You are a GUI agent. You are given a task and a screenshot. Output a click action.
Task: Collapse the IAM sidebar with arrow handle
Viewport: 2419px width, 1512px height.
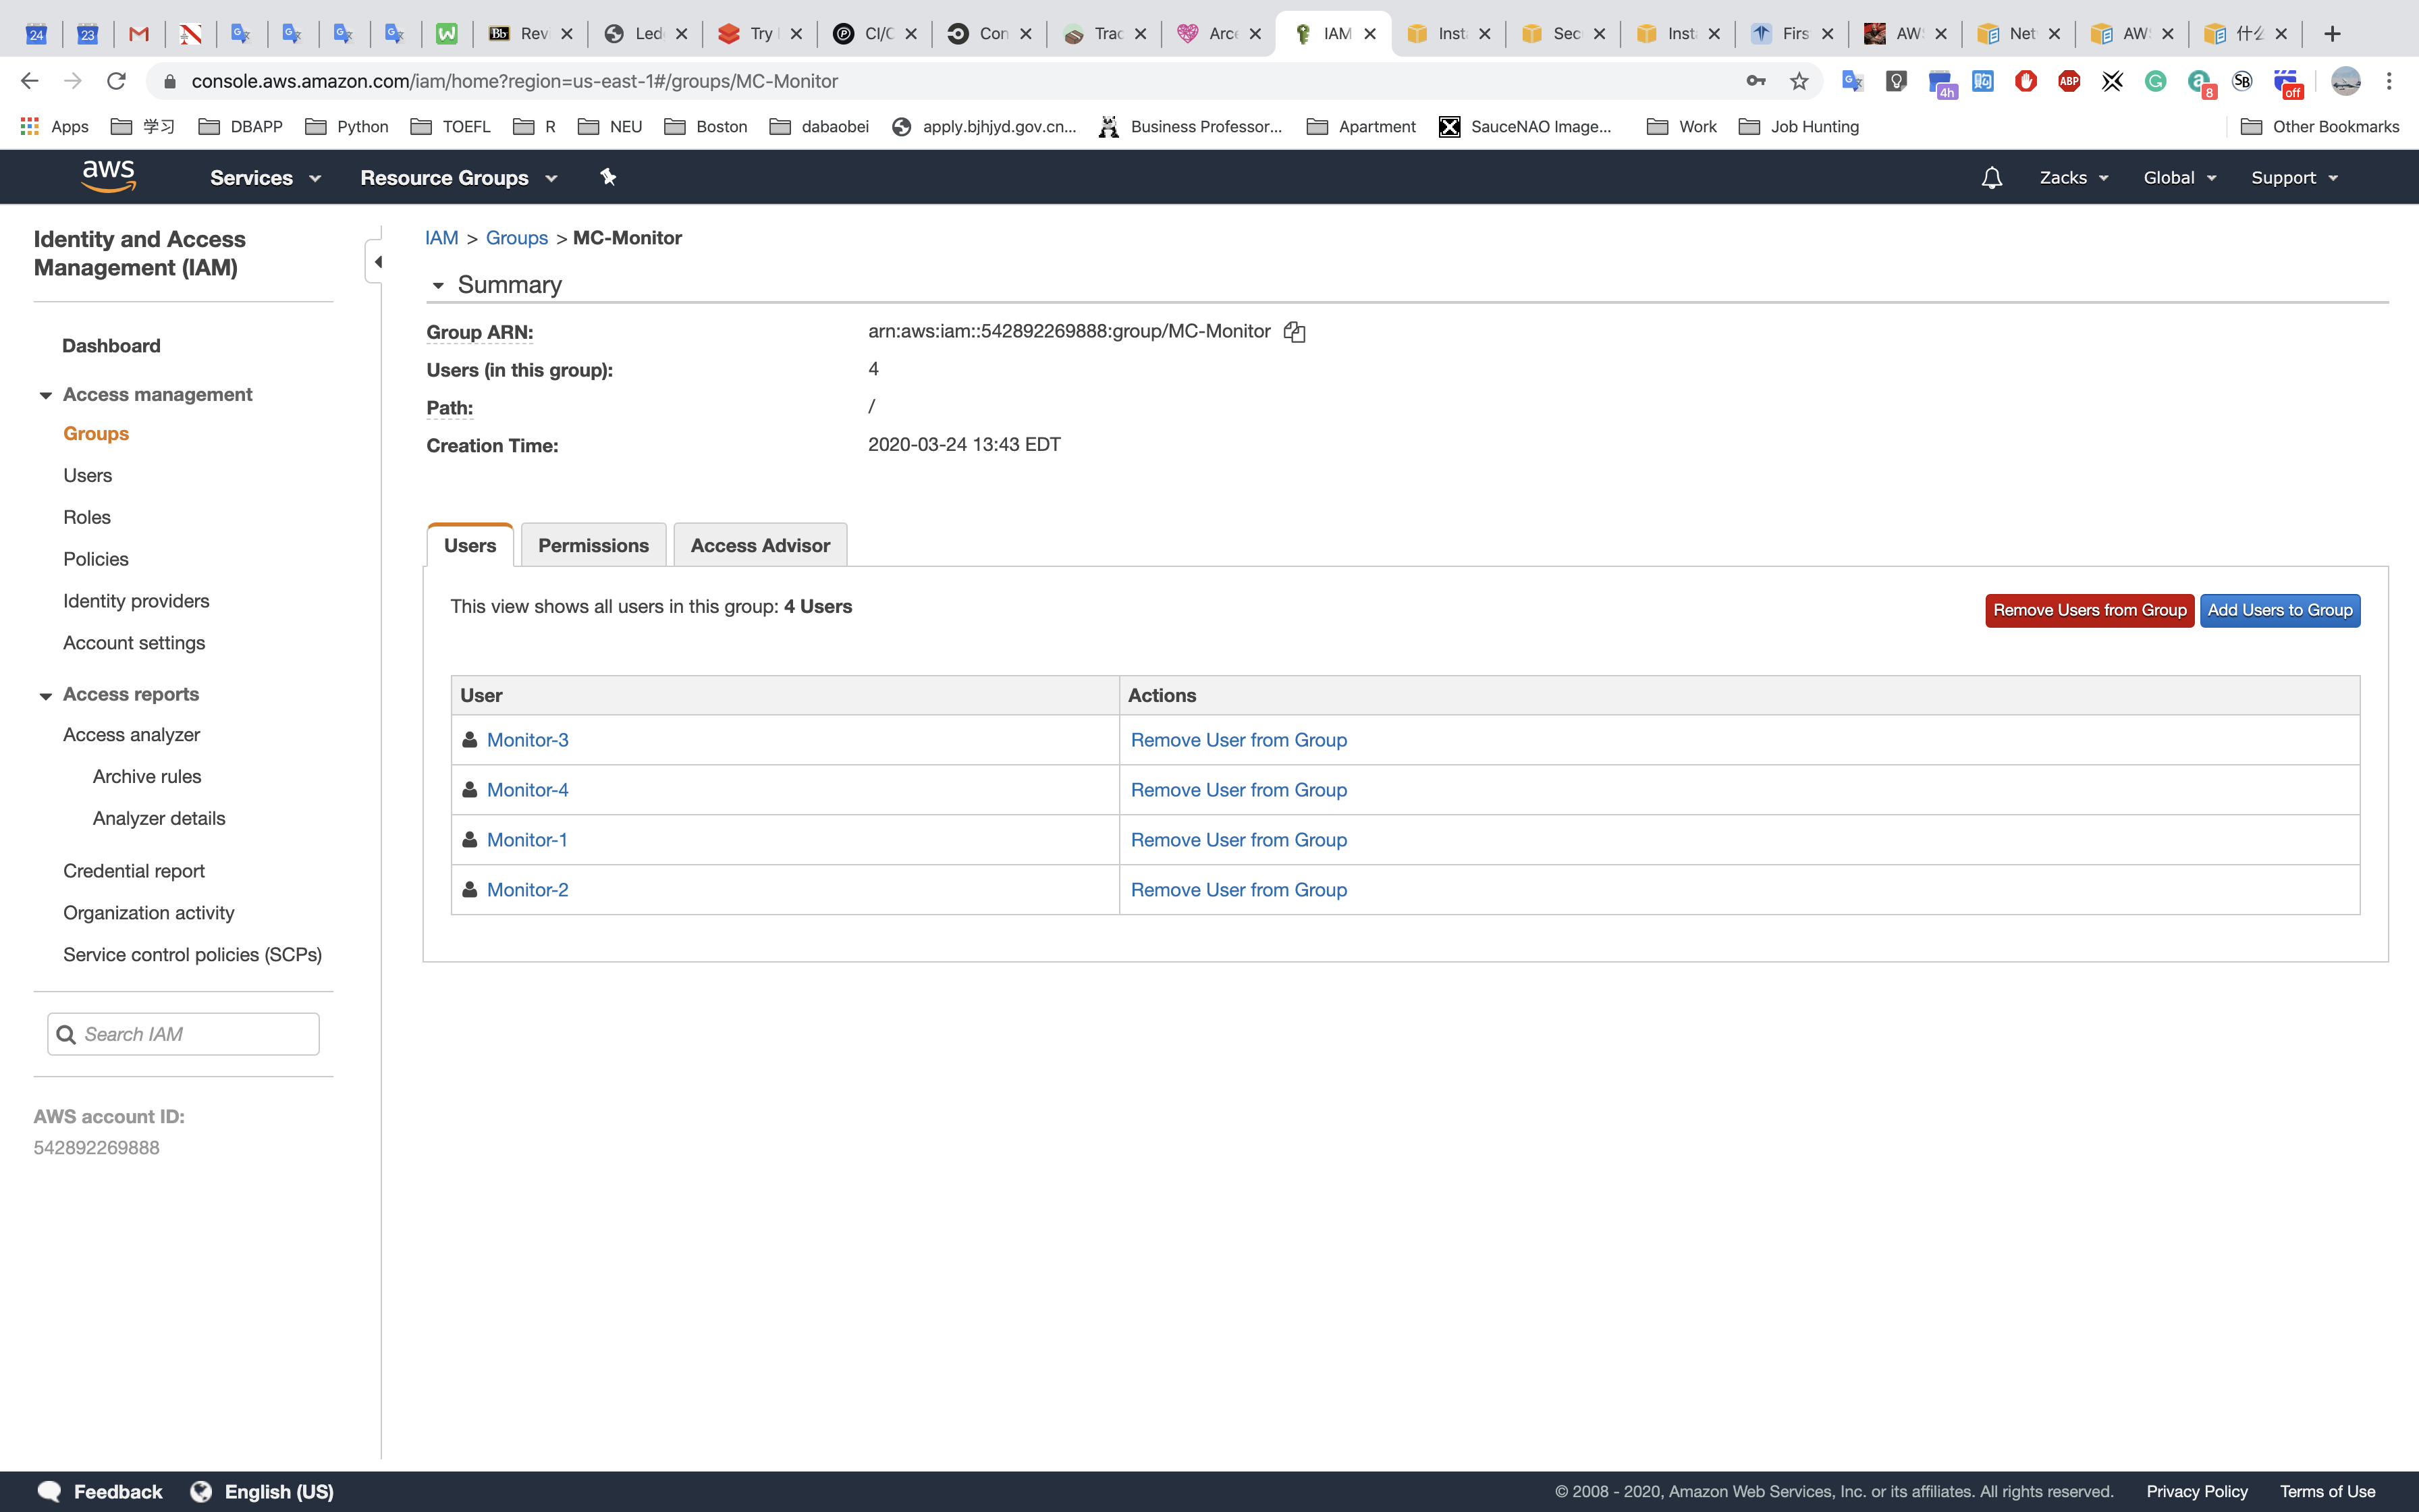point(377,262)
